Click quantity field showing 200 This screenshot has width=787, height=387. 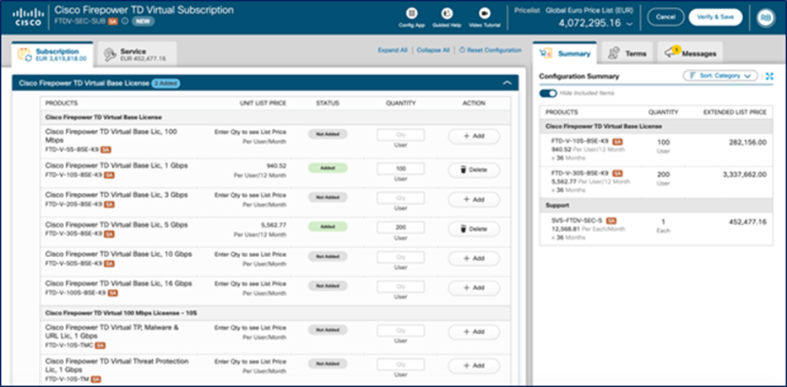click(400, 228)
